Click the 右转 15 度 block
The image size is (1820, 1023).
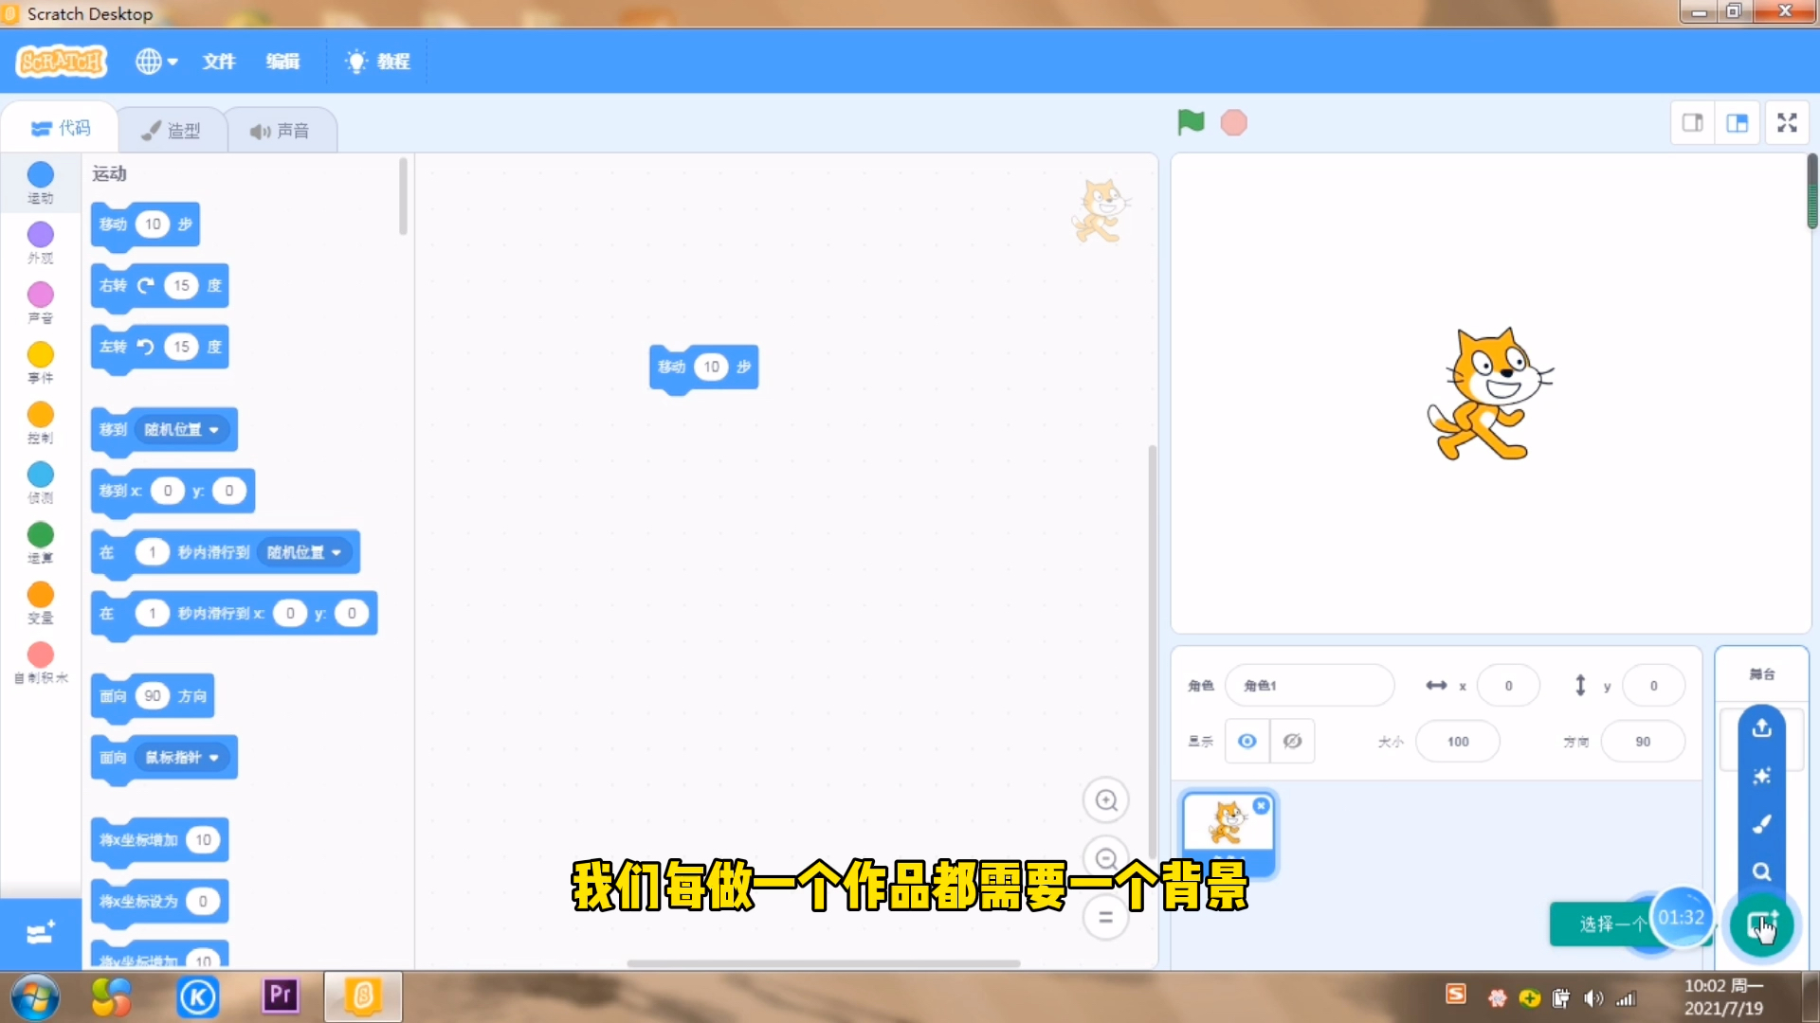tap(114, 285)
